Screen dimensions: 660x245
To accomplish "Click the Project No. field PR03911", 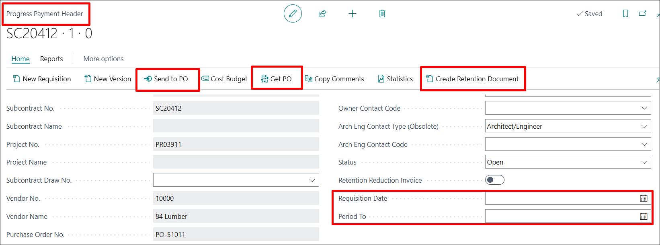I will pyautogui.click(x=236, y=144).
